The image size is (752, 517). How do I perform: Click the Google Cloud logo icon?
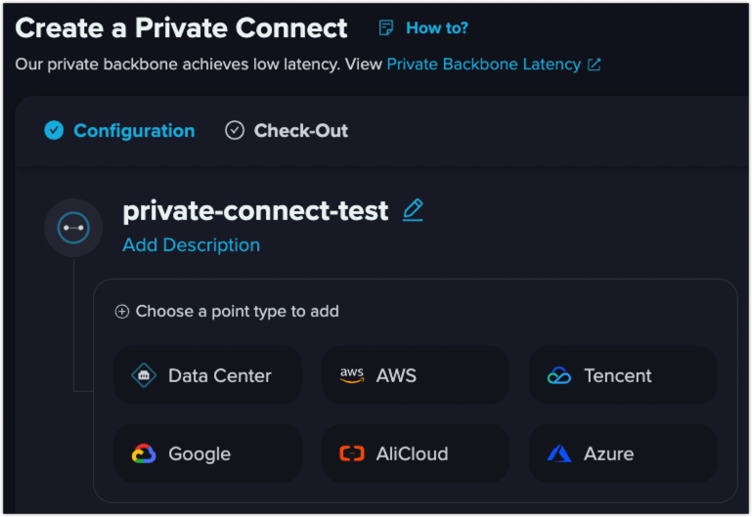(144, 453)
